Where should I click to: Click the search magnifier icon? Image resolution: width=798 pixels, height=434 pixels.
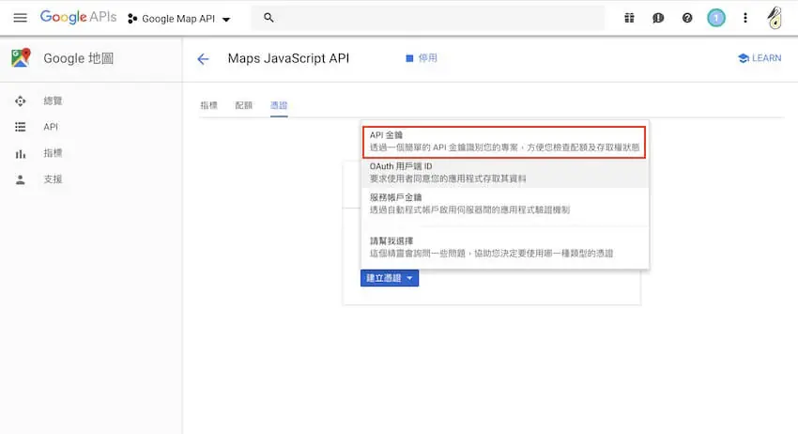pos(269,18)
